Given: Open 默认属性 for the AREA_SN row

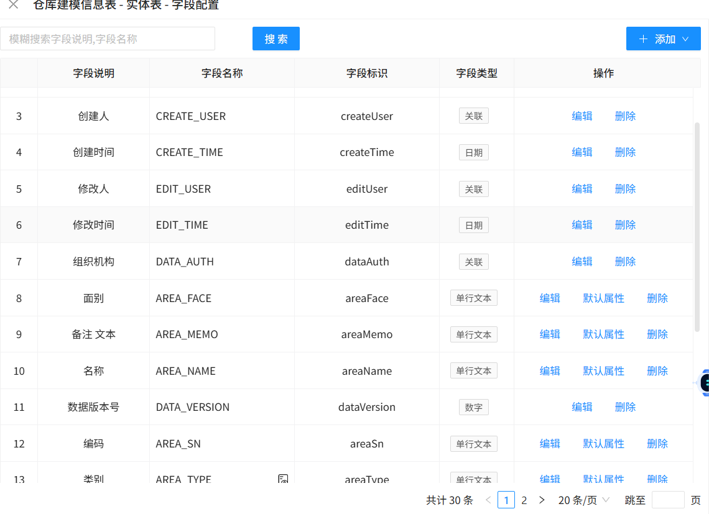Looking at the screenshot, I should click(x=603, y=444).
